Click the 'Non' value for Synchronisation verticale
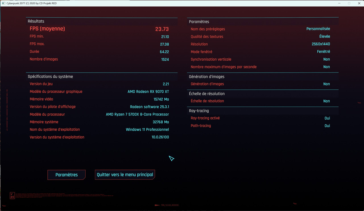 tap(326, 59)
